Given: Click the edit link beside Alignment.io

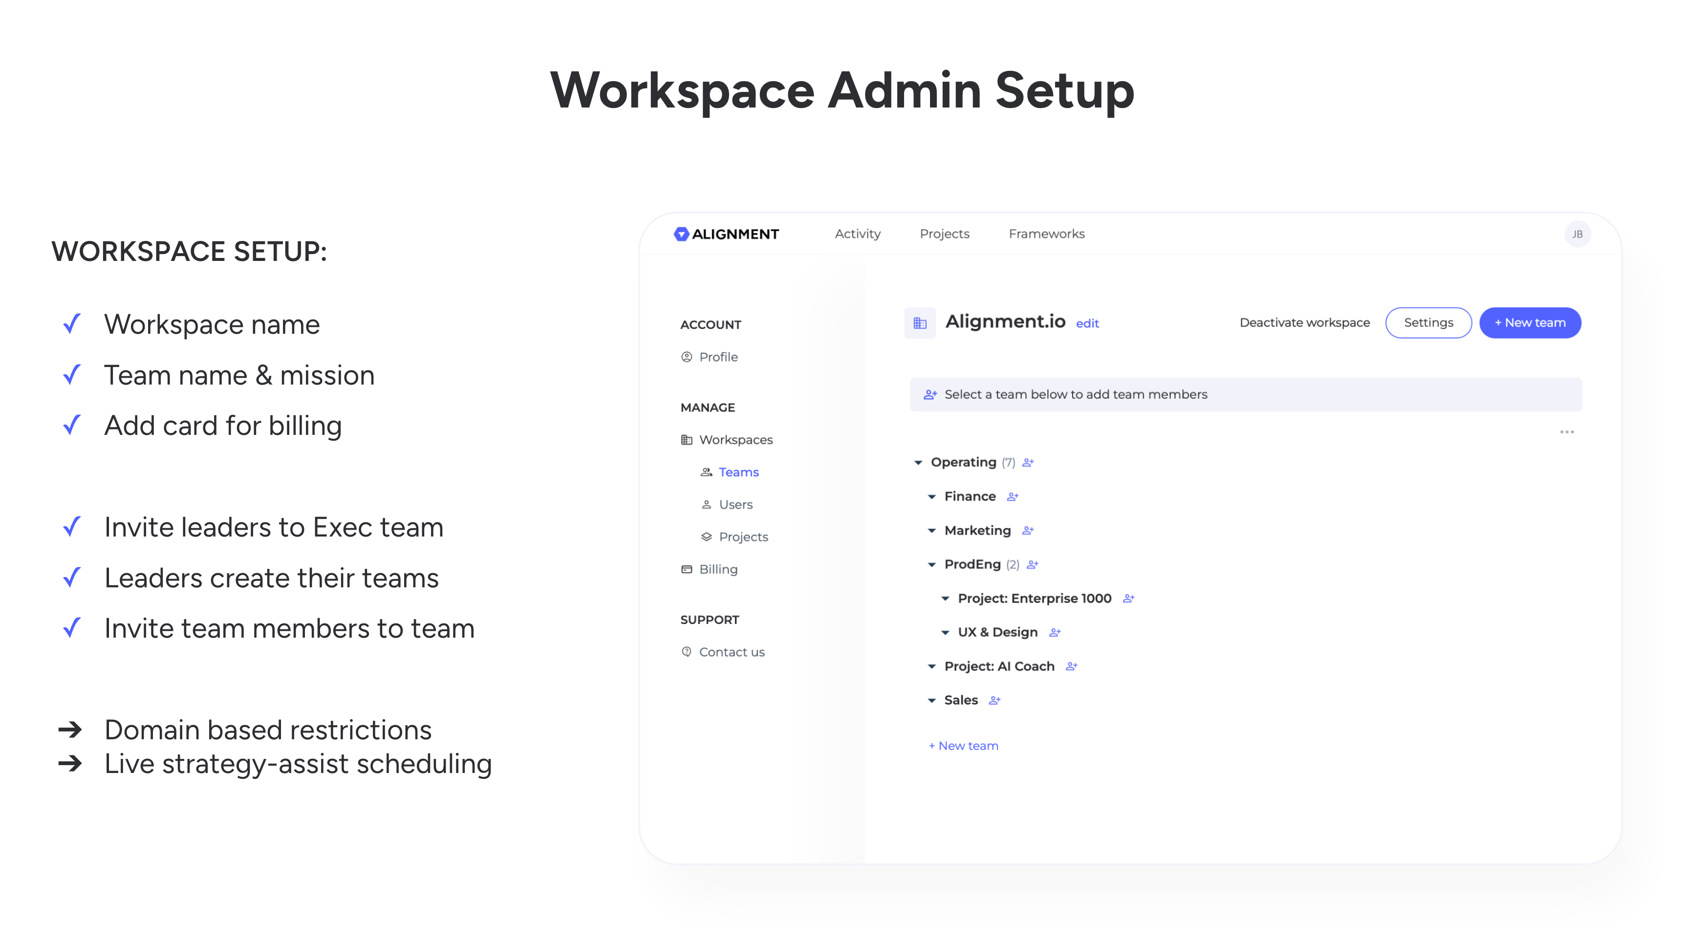Looking at the screenshot, I should click(x=1087, y=324).
